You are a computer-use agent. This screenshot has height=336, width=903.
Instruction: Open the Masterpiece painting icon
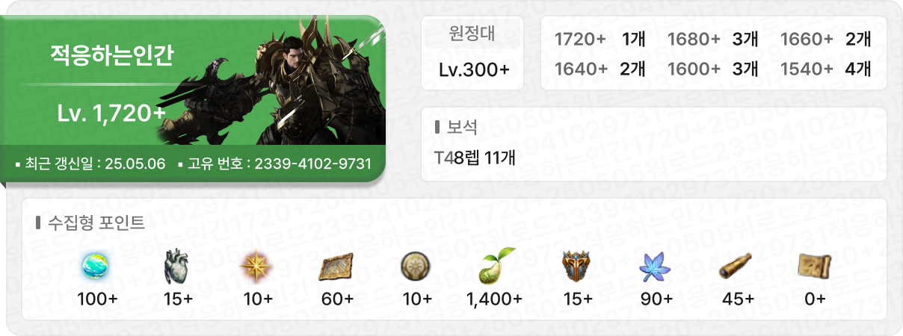337,264
